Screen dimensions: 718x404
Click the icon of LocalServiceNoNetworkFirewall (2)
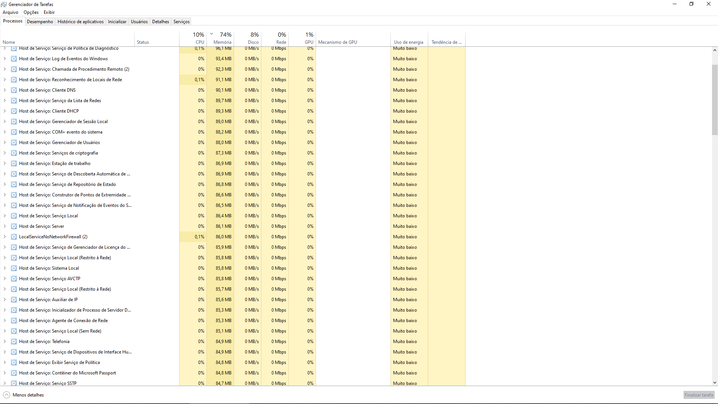coord(14,237)
